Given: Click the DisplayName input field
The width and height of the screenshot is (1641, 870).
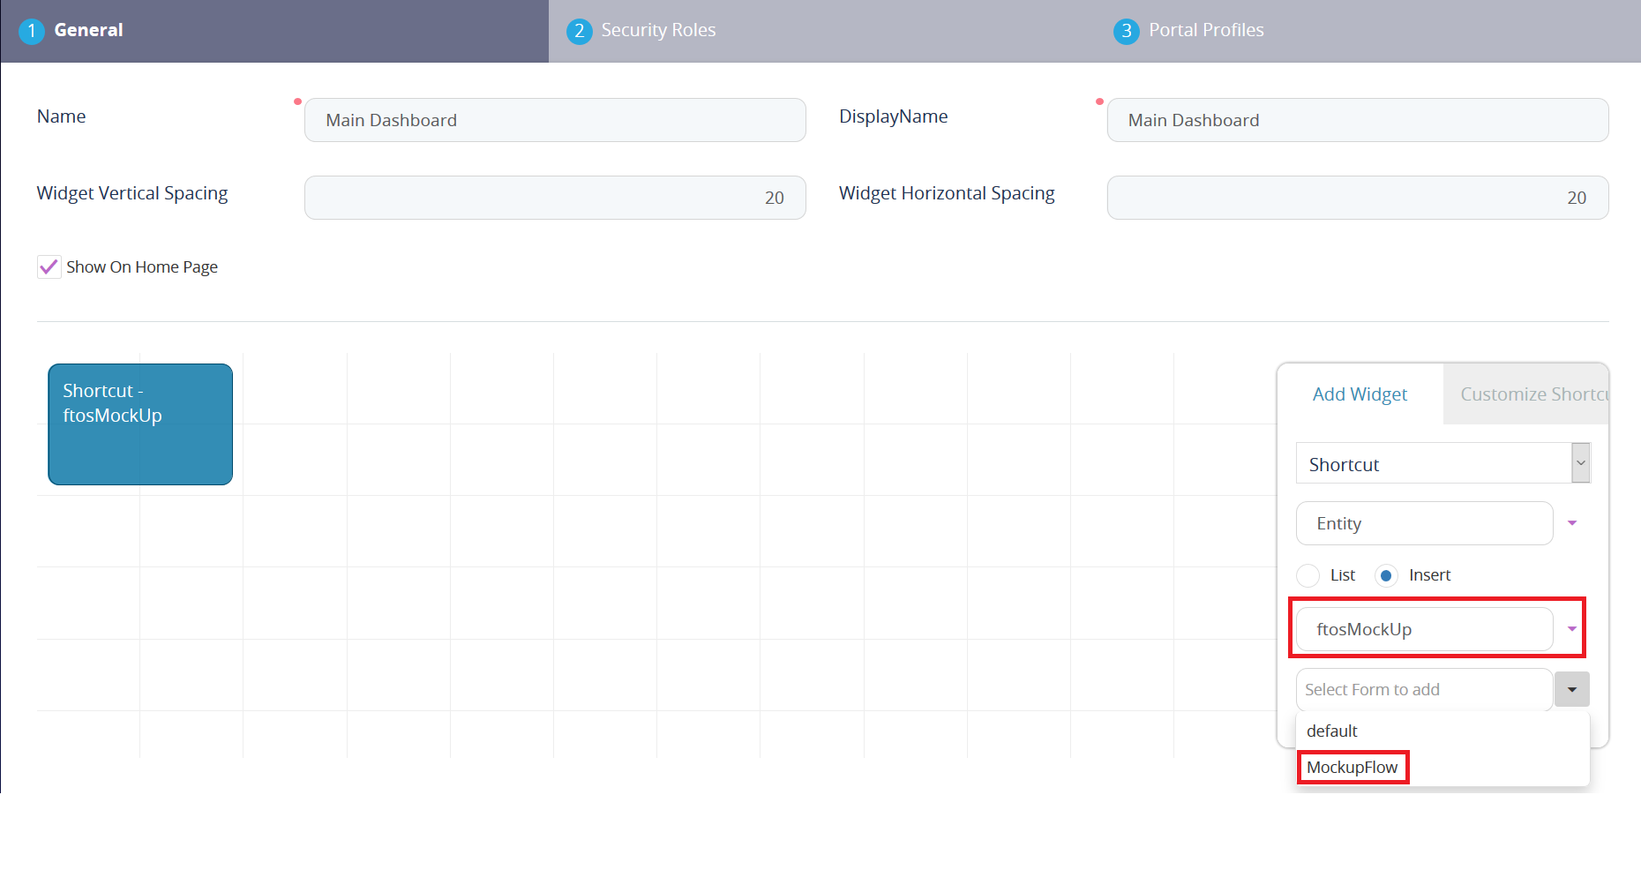Looking at the screenshot, I should click(1357, 120).
